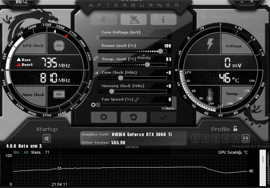270x188 pixels.
Task: Reset settings with the circular arrow button
Action: pyautogui.click(x=134, y=117)
